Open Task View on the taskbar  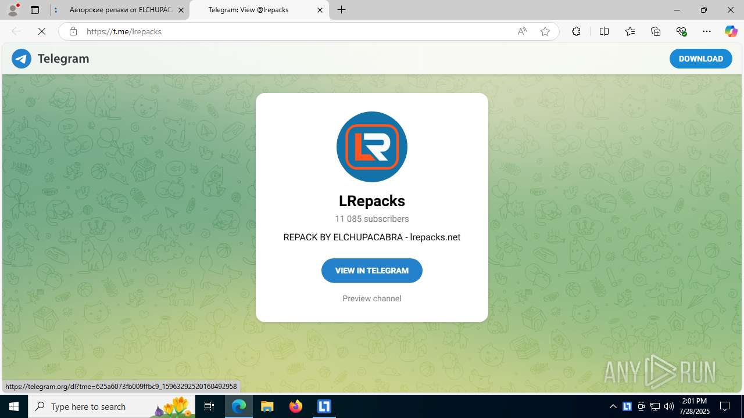pos(209,406)
